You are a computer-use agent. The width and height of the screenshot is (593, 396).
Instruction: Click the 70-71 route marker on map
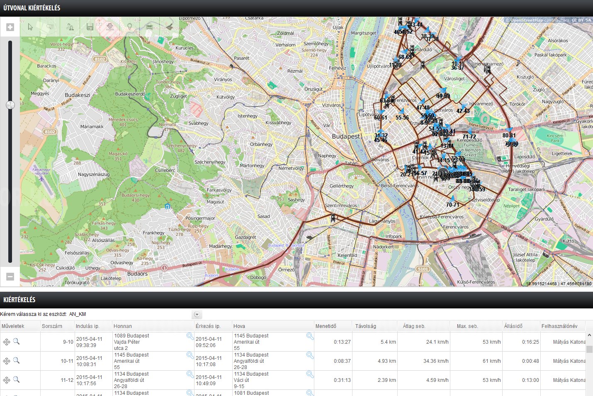pos(452,204)
